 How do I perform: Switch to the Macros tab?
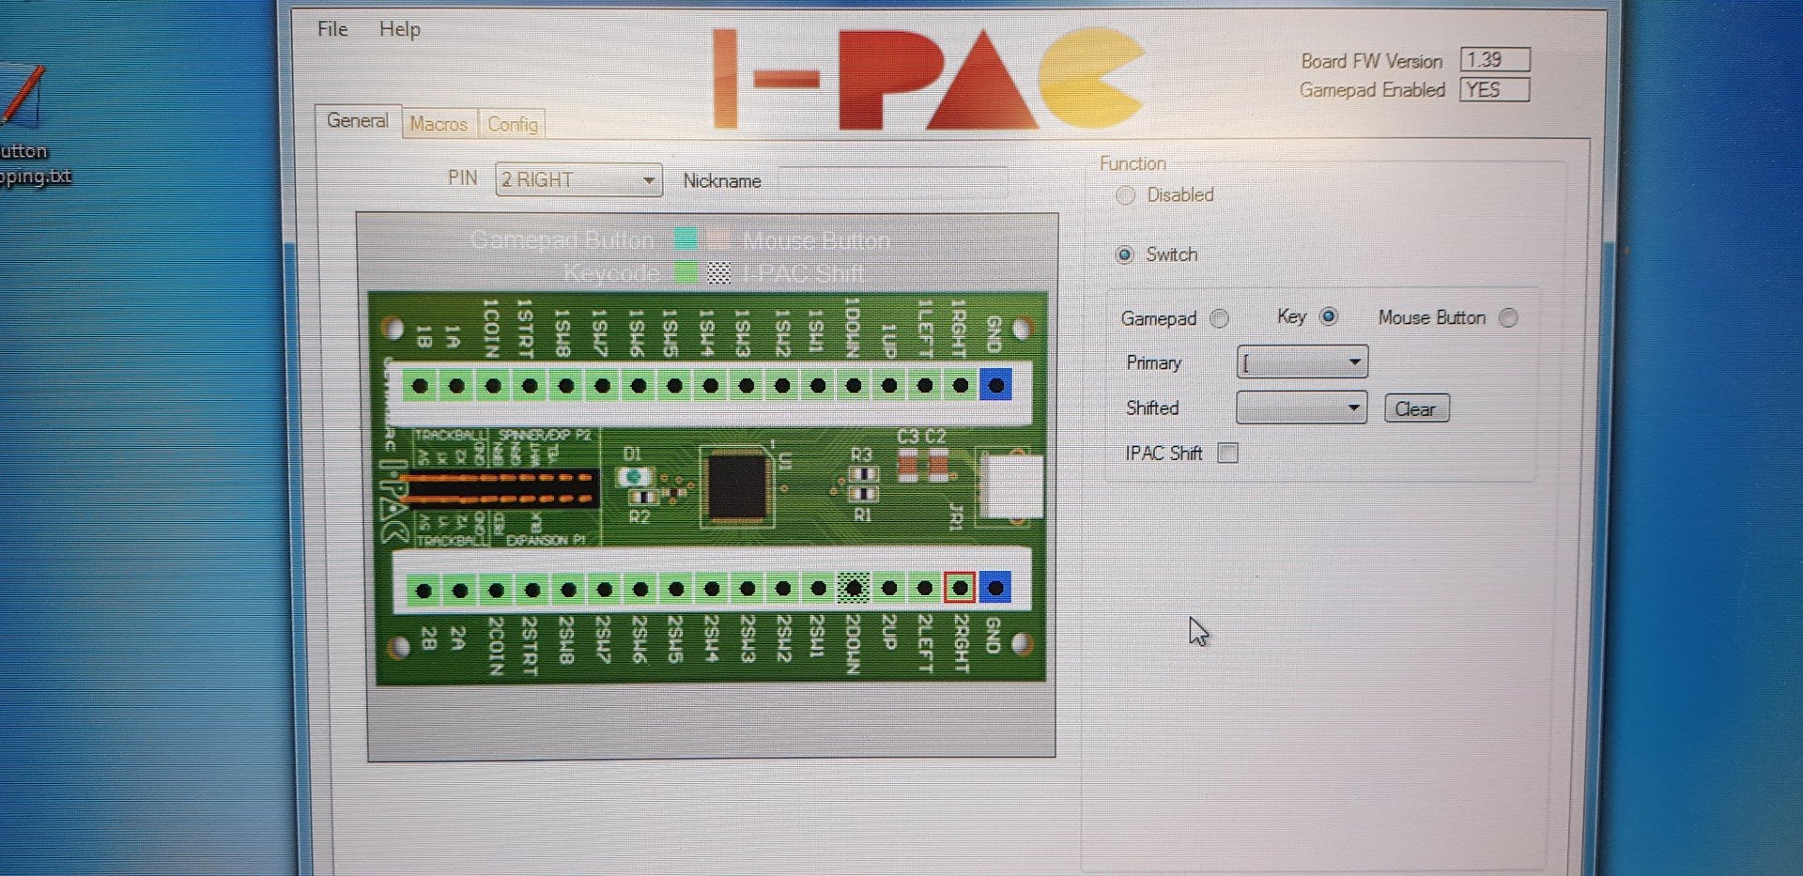click(439, 124)
